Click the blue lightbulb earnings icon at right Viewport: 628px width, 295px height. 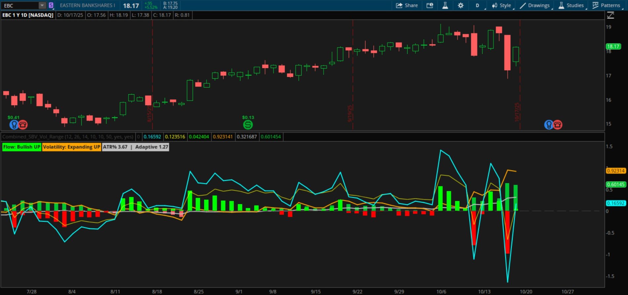[549, 125]
